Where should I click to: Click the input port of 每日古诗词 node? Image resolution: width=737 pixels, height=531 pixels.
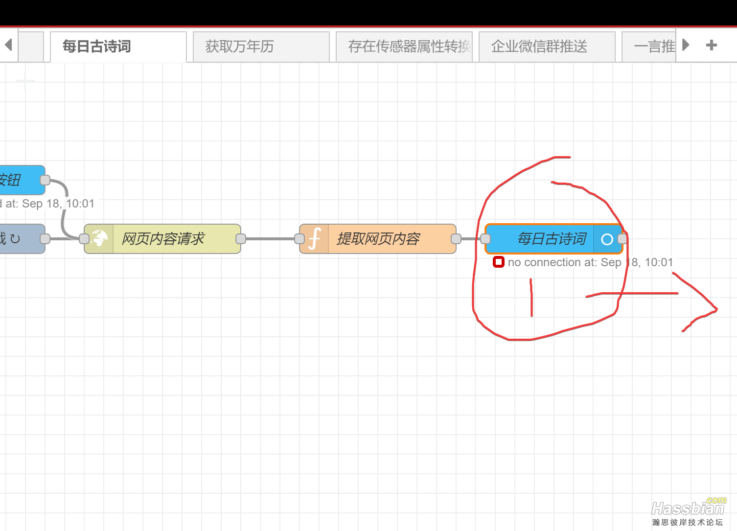[485, 239]
